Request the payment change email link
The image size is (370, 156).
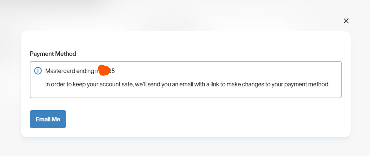(48, 119)
